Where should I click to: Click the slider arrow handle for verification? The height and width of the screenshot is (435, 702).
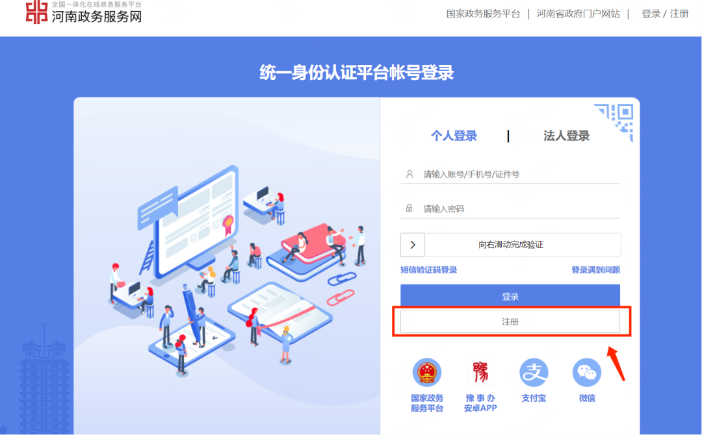412,245
